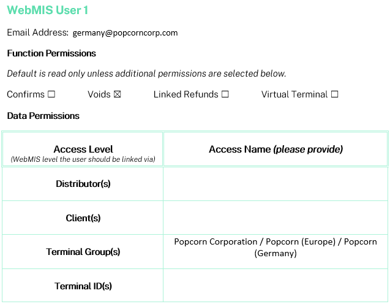Click the Access Level column header

[83, 149]
